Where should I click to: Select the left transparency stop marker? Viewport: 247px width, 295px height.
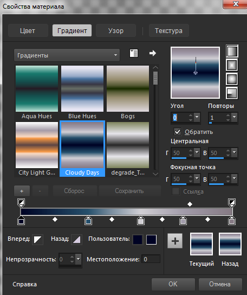coord(21,203)
